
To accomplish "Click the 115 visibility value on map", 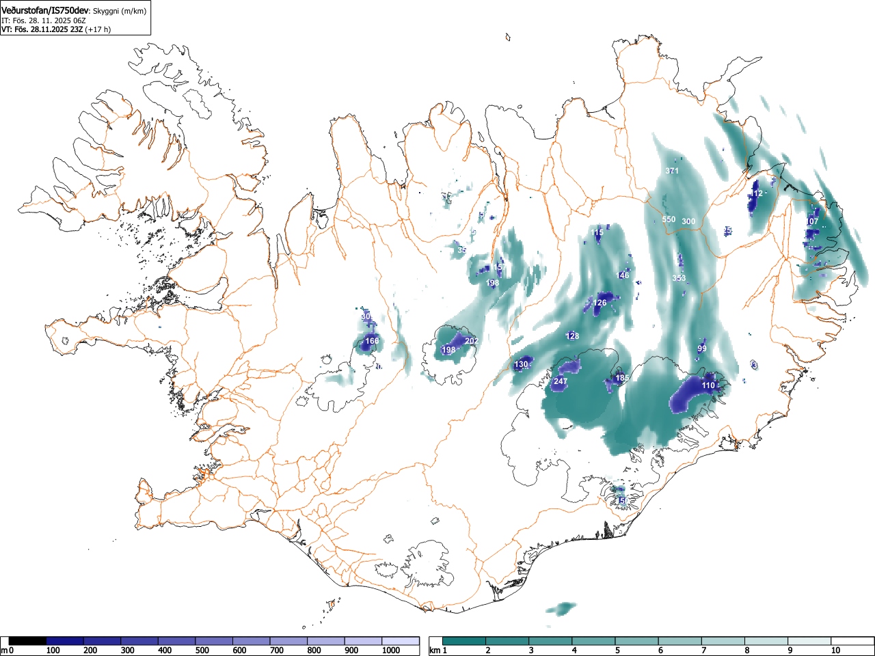I will point(597,233).
